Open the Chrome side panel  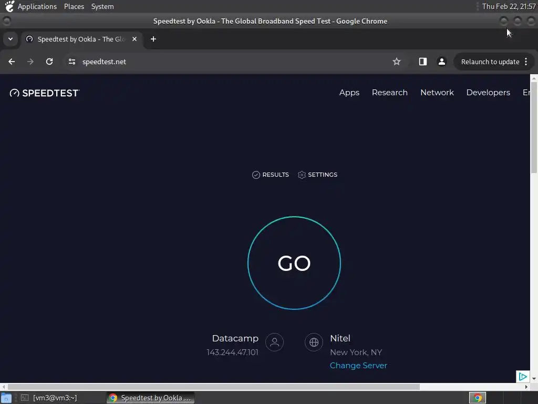coord(423,62)
